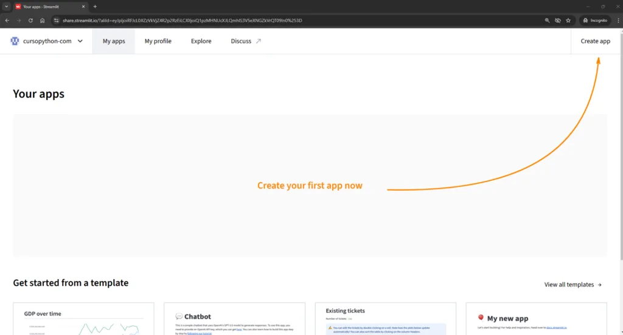Click the Create app button
Screen dimensions: 623x335
(595, 41)
